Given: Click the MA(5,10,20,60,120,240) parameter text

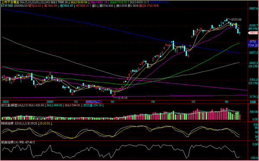Looking at the screenshot, I should 34,3.
